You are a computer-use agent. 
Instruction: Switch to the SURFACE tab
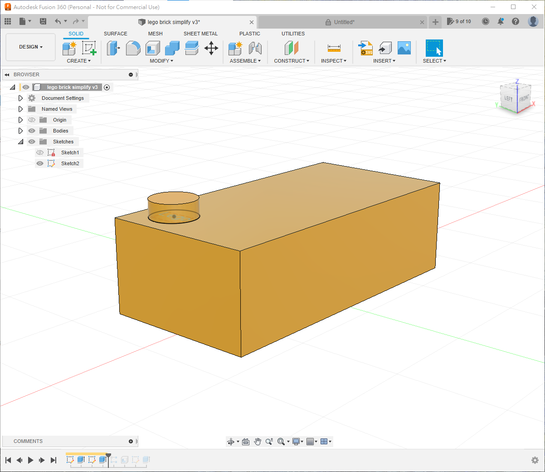(115, 34)
